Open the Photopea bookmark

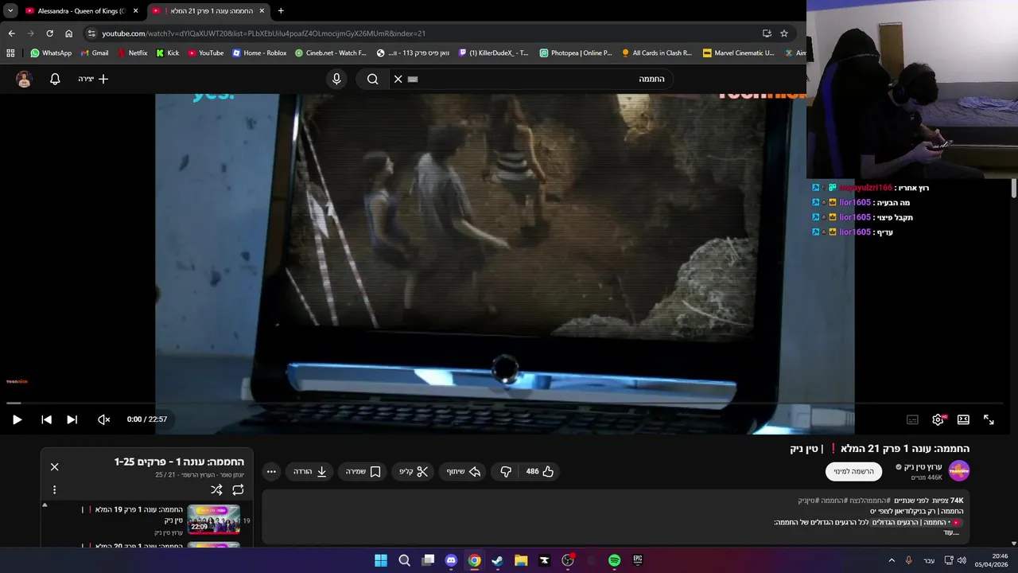(x=576, y=53)
